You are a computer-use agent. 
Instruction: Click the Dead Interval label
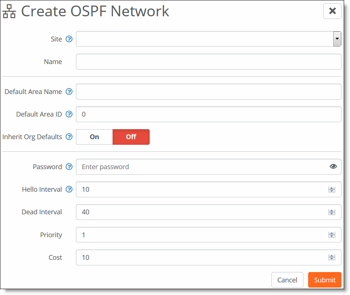pyautogui.click(x=42, y=212)
